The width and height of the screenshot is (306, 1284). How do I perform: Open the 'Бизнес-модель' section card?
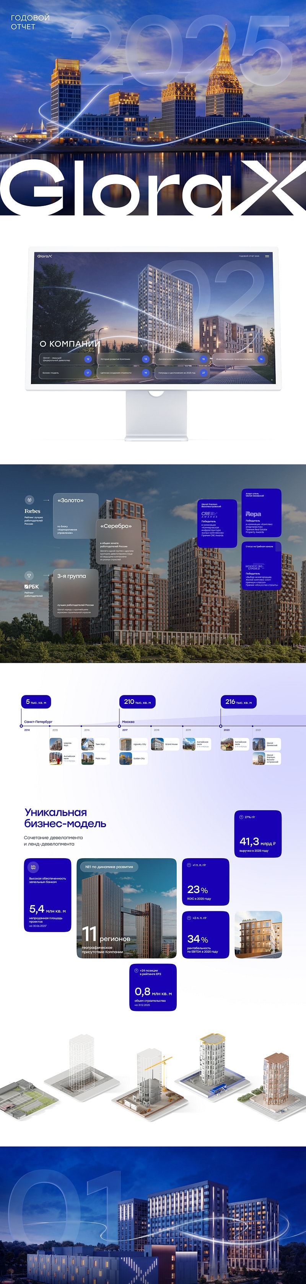tap(67, 372)
